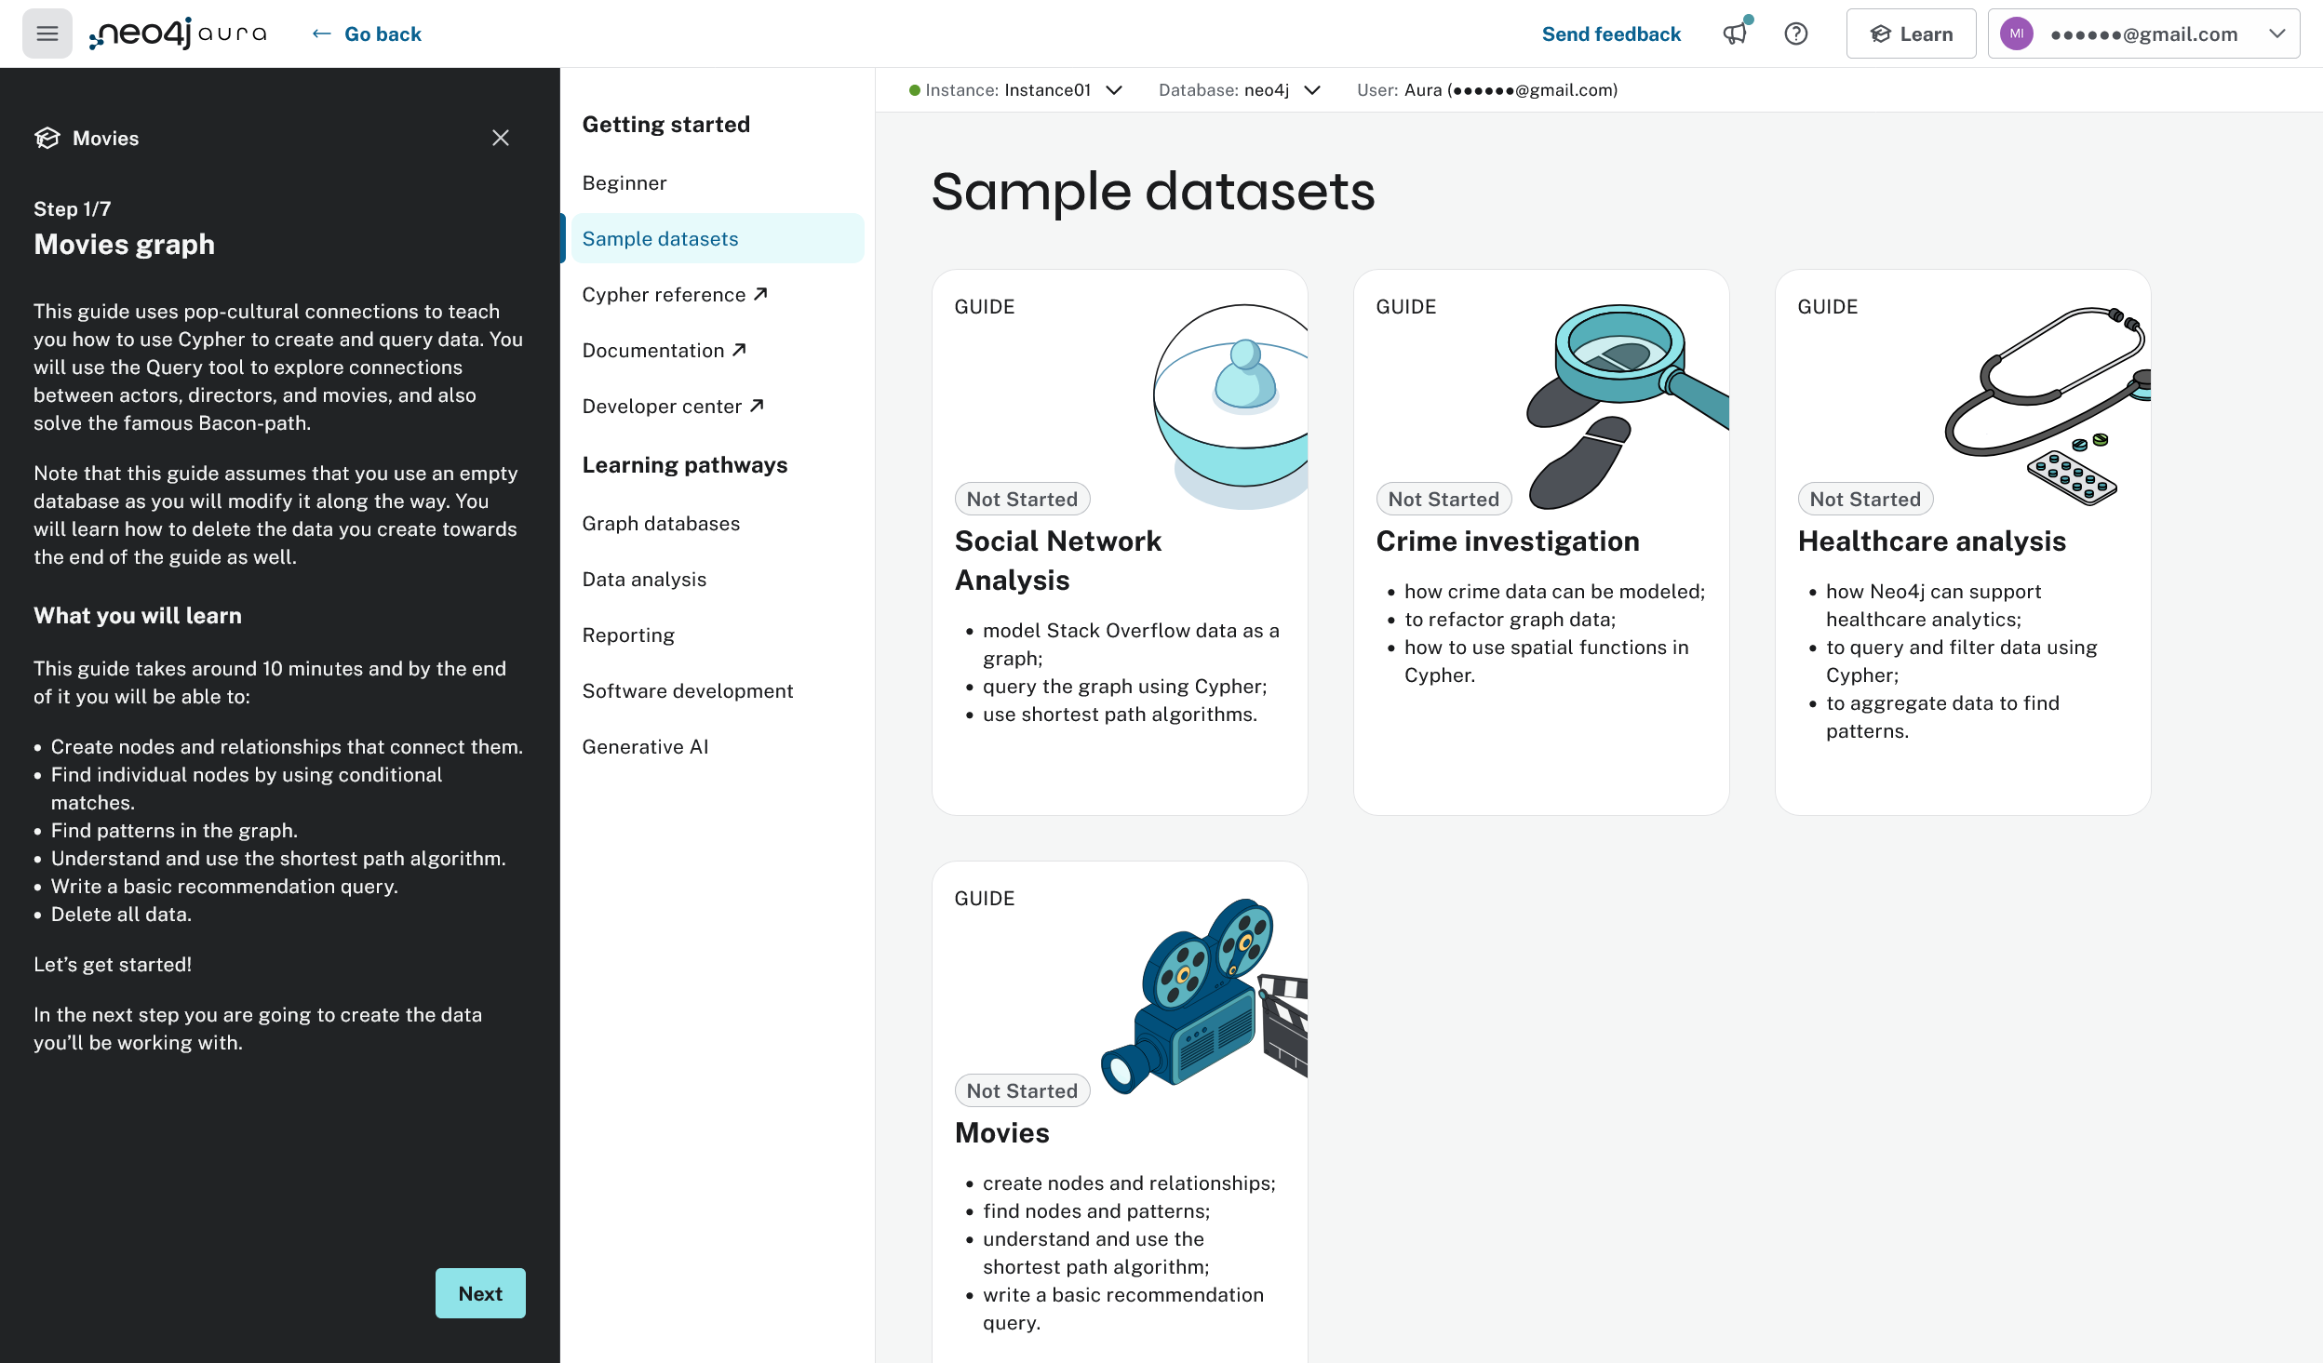Open the Social Network Analysis guide title
The width and height of the screenshot is (2323, 1363).
(x=1058, y=560)
